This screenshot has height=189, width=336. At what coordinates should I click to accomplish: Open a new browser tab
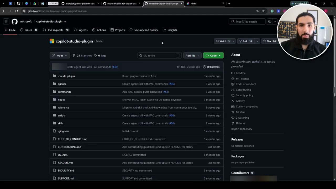[x=229, y=4]
